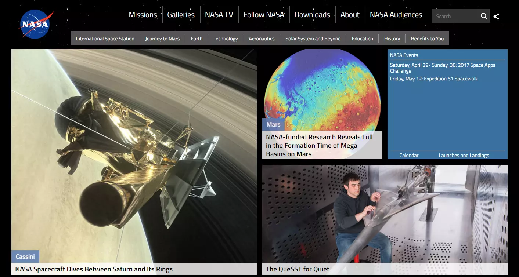Open the Launches and Landings link

click(464, 155)
